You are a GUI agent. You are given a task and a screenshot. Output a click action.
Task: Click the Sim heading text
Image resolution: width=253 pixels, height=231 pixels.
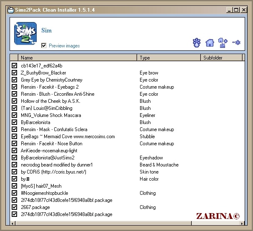pyautogui.click(x=46, y=30)
